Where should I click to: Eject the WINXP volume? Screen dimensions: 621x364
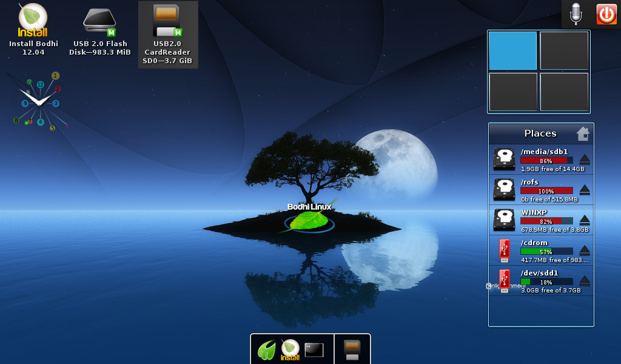[x=585, y=221]
